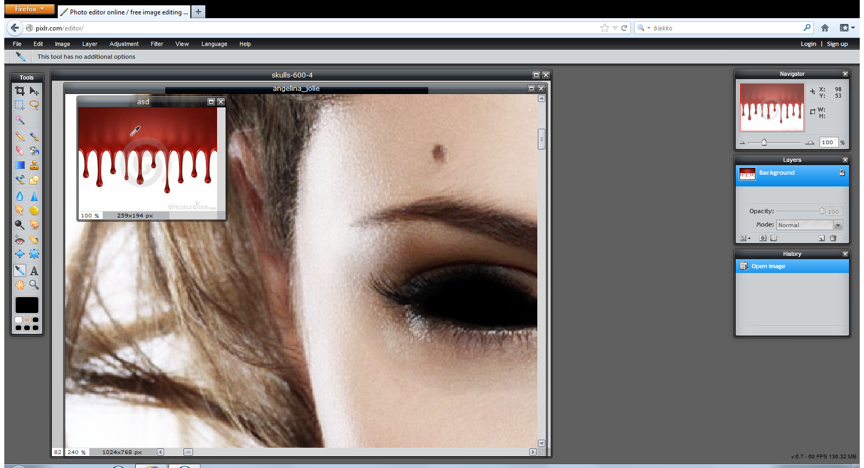The height and width of the screenshot is (468, 864).
Task: Select the Magic Wand tool
Action: (x=20, y=120)
